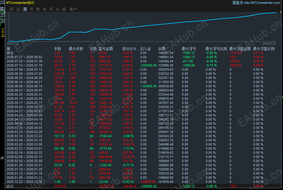The width and height of the screenshot is (283, 190).
Task: Click the 最大浮盈金额 column header
Action: pyautogui.click(x=240, y=49)
